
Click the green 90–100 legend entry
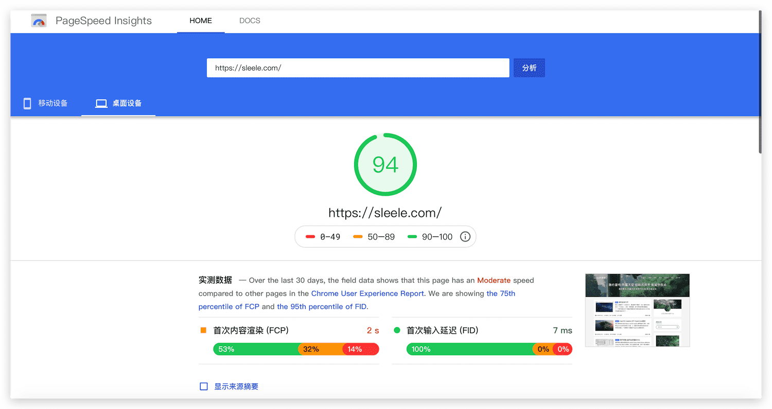(430, 237)
